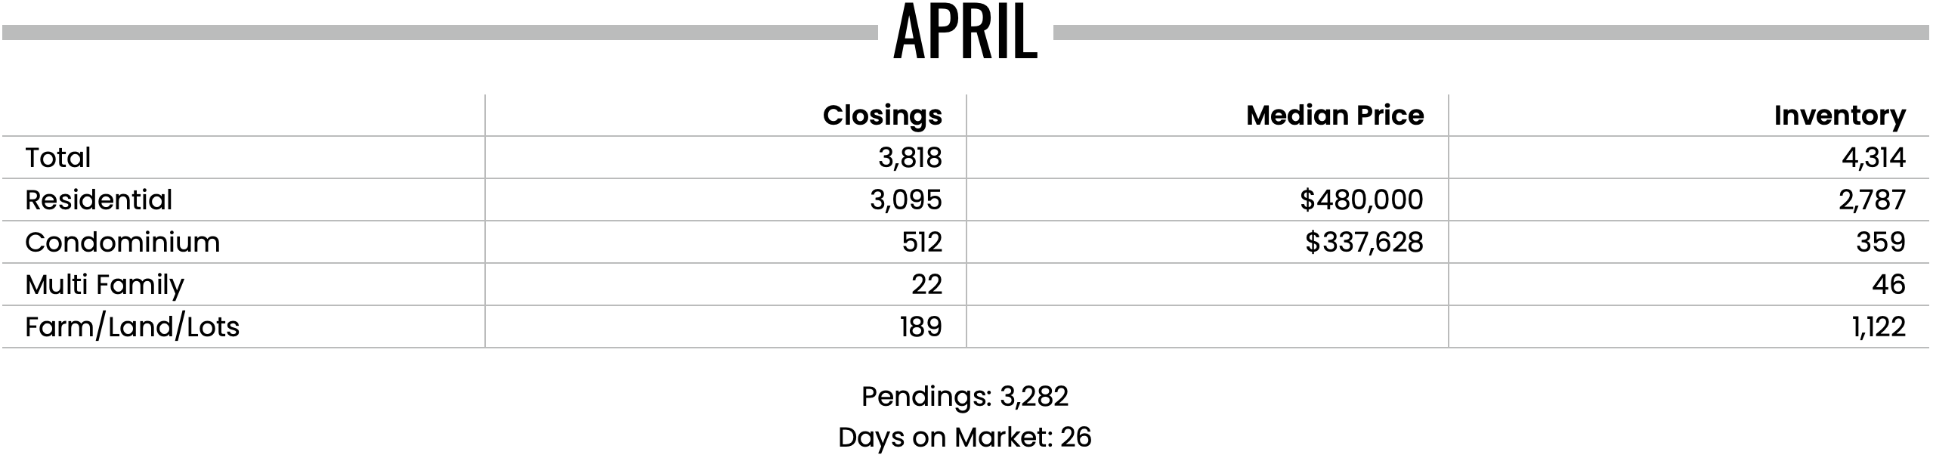Screen dimensions: 1933x461
Task: Select Farm/Land/Lots inventory value 1,122
Action: pos(1879,327)
